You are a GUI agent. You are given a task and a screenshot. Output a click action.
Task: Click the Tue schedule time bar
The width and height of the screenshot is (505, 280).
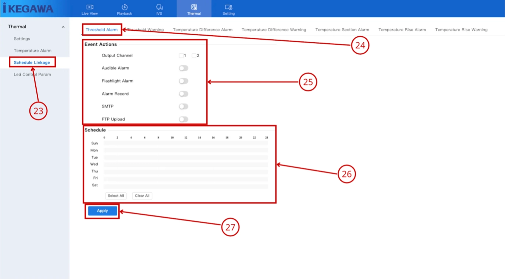186,157
